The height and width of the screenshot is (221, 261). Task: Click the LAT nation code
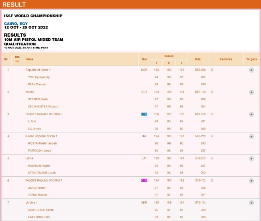tap(144, 158)
